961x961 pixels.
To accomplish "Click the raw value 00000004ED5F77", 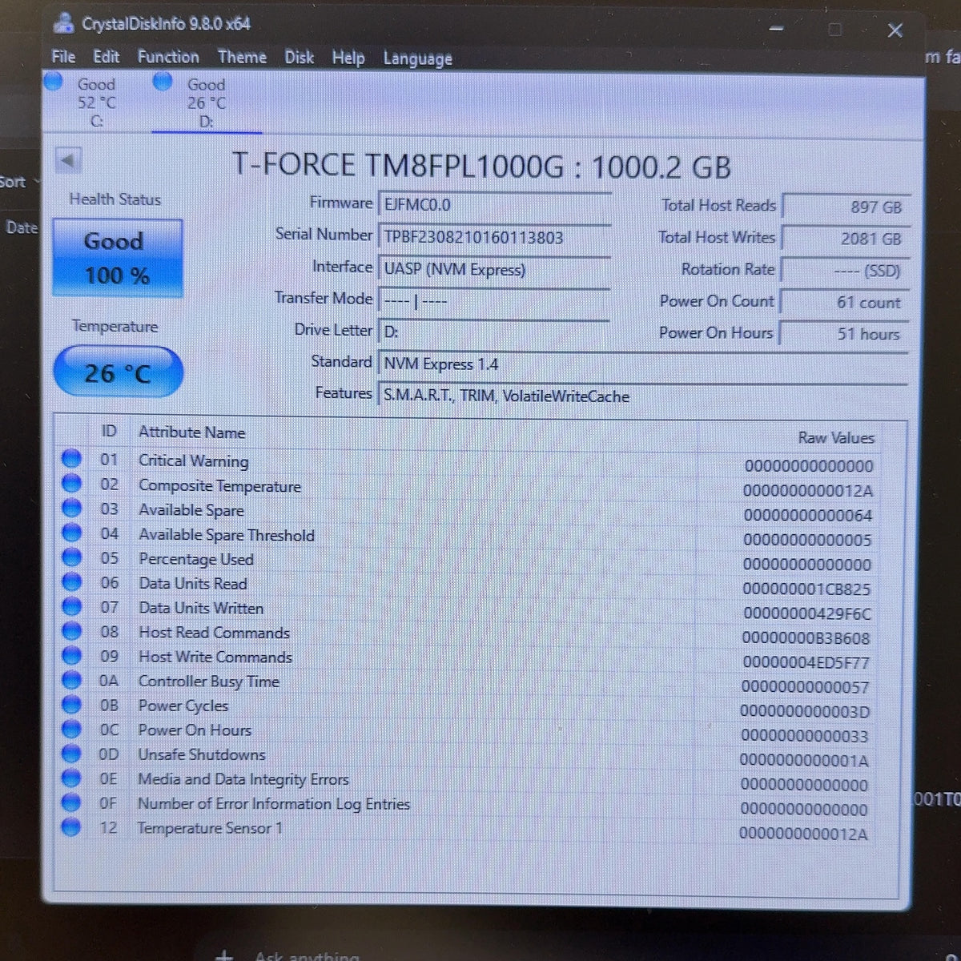I will (x=806, y=662).
